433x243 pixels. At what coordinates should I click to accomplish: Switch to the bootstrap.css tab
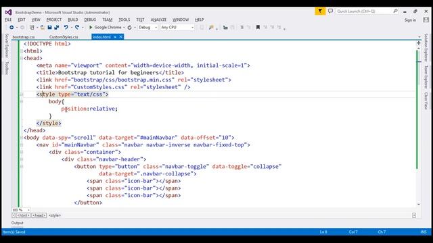point(24,37)
